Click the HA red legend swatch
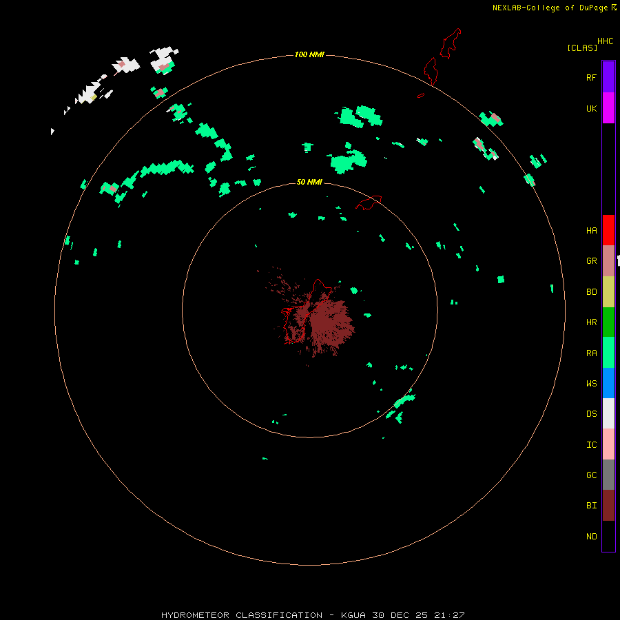The image size is (620, 620). point(608,230)
